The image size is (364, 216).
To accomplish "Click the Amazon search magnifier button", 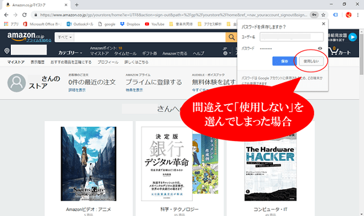I will pos(231,37).
